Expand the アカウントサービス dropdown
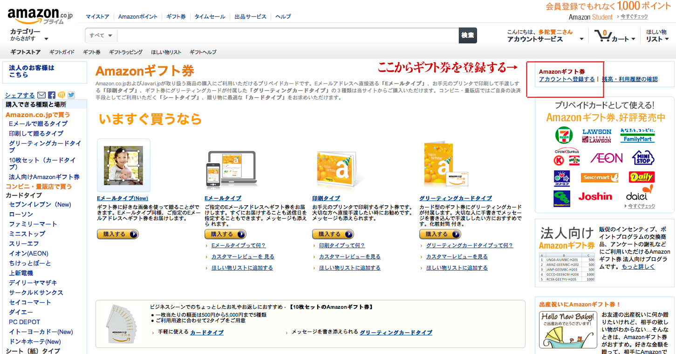Image resolution: width=676 pixels, height=354 pixels. [546, 36]
